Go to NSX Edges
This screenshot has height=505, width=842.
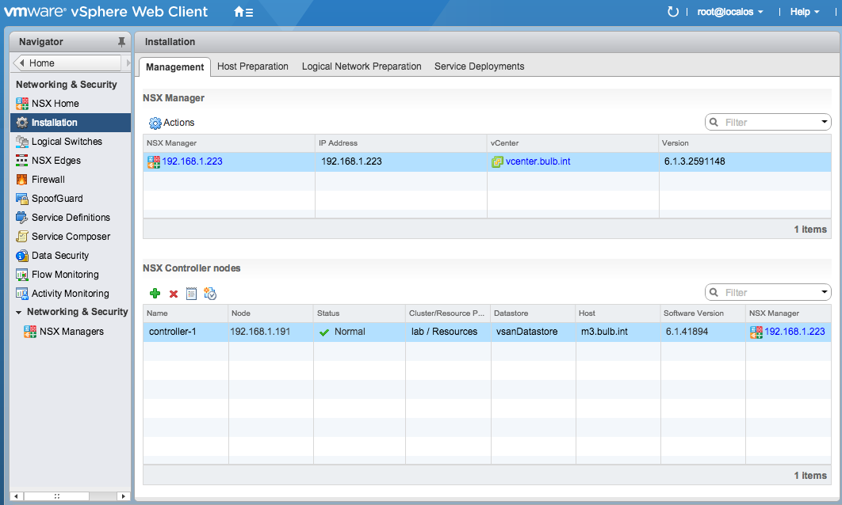point(55,161)
